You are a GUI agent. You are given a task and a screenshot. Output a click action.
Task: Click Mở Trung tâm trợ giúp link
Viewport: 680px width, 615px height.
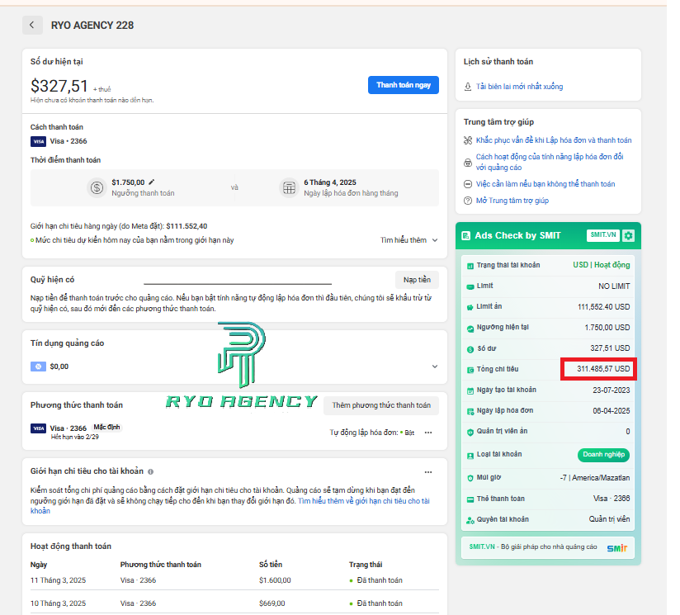512,201
